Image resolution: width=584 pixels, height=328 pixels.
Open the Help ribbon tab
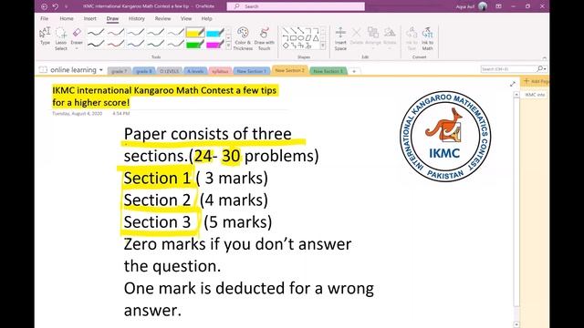[207, 18]
